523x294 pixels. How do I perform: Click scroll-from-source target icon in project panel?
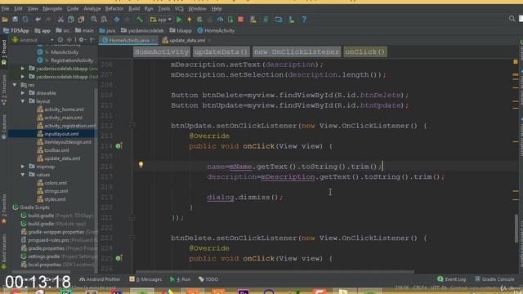click(x=60, y=40)
